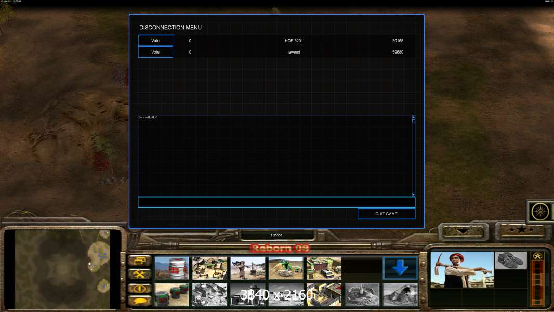The height and width of the screenshot is (312, 554).
Task: Vote to disconnect player jaweed
Action: click(155, 52)
